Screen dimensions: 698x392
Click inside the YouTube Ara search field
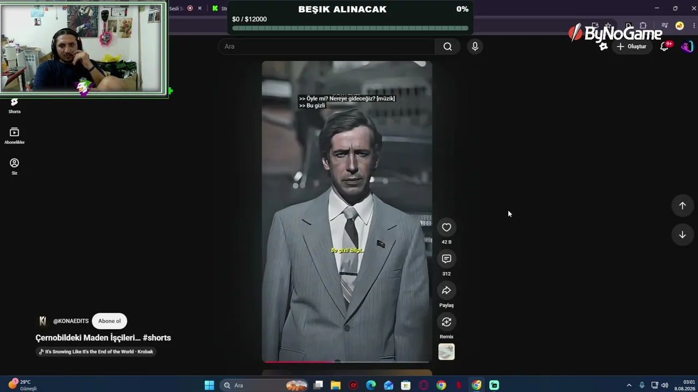pyautogui.click(x=327, y=46)
